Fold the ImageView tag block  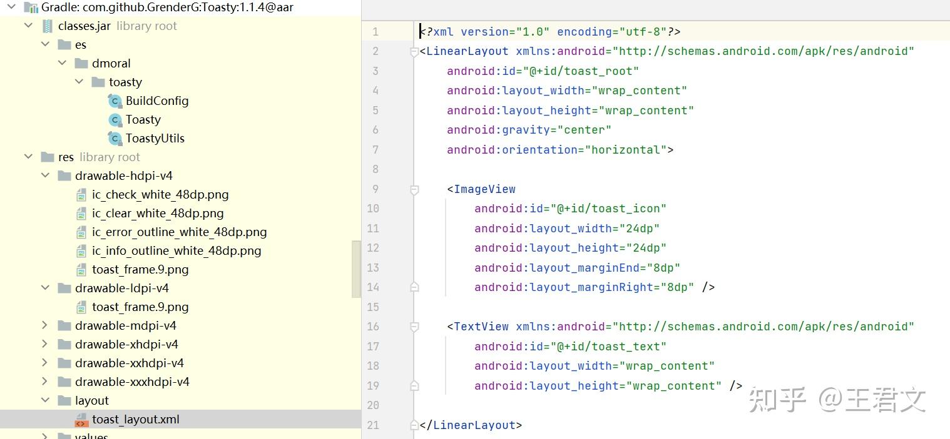[x=414, y=189]
